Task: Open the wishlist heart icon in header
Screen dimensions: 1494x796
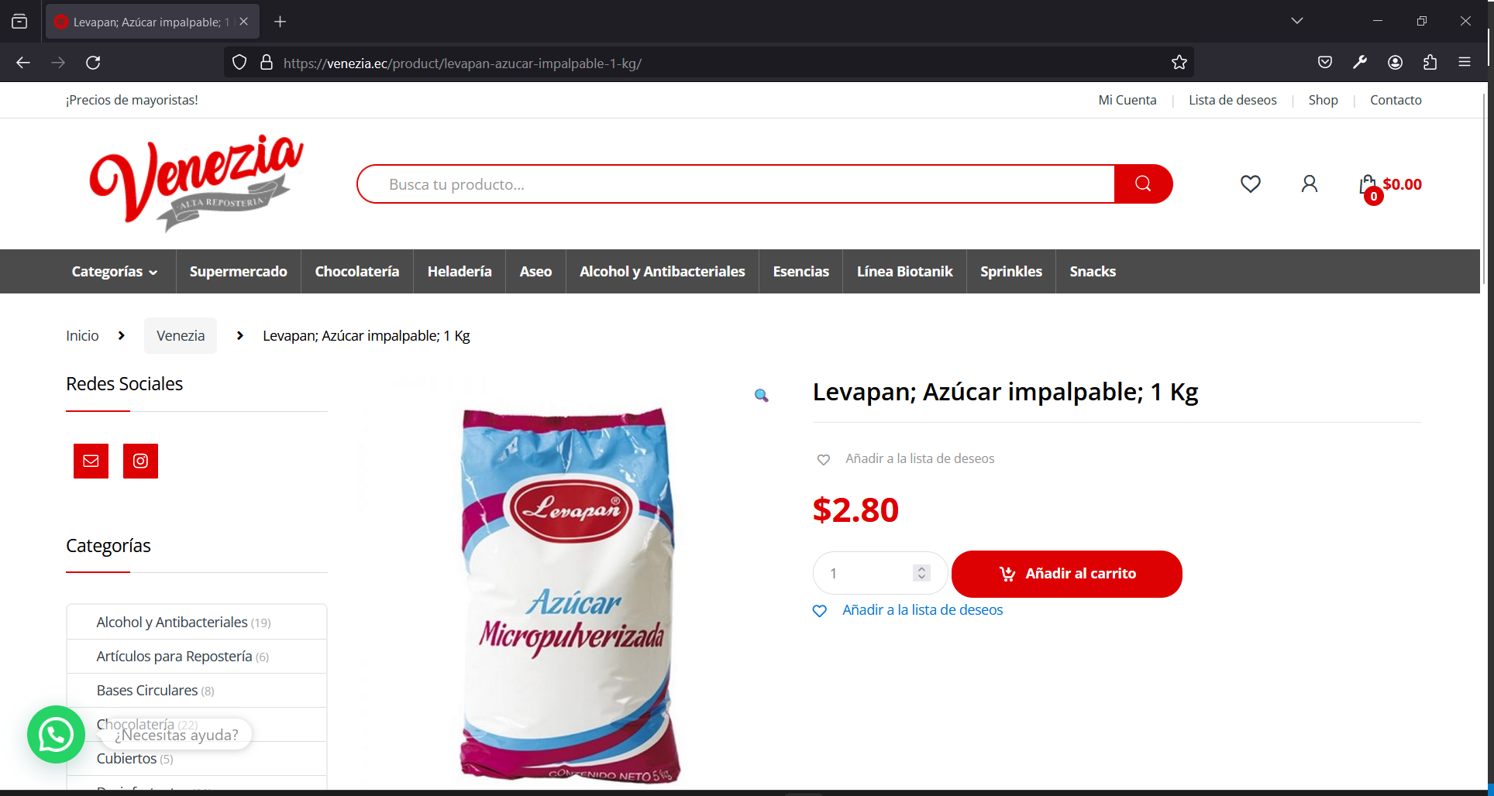Action: click(1250, 184)
